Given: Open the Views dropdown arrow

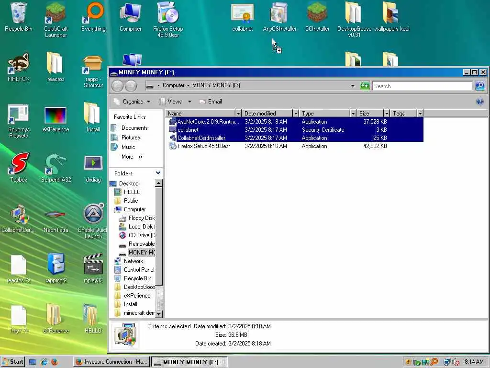Looking at the screenshot, I should point(189,102).
